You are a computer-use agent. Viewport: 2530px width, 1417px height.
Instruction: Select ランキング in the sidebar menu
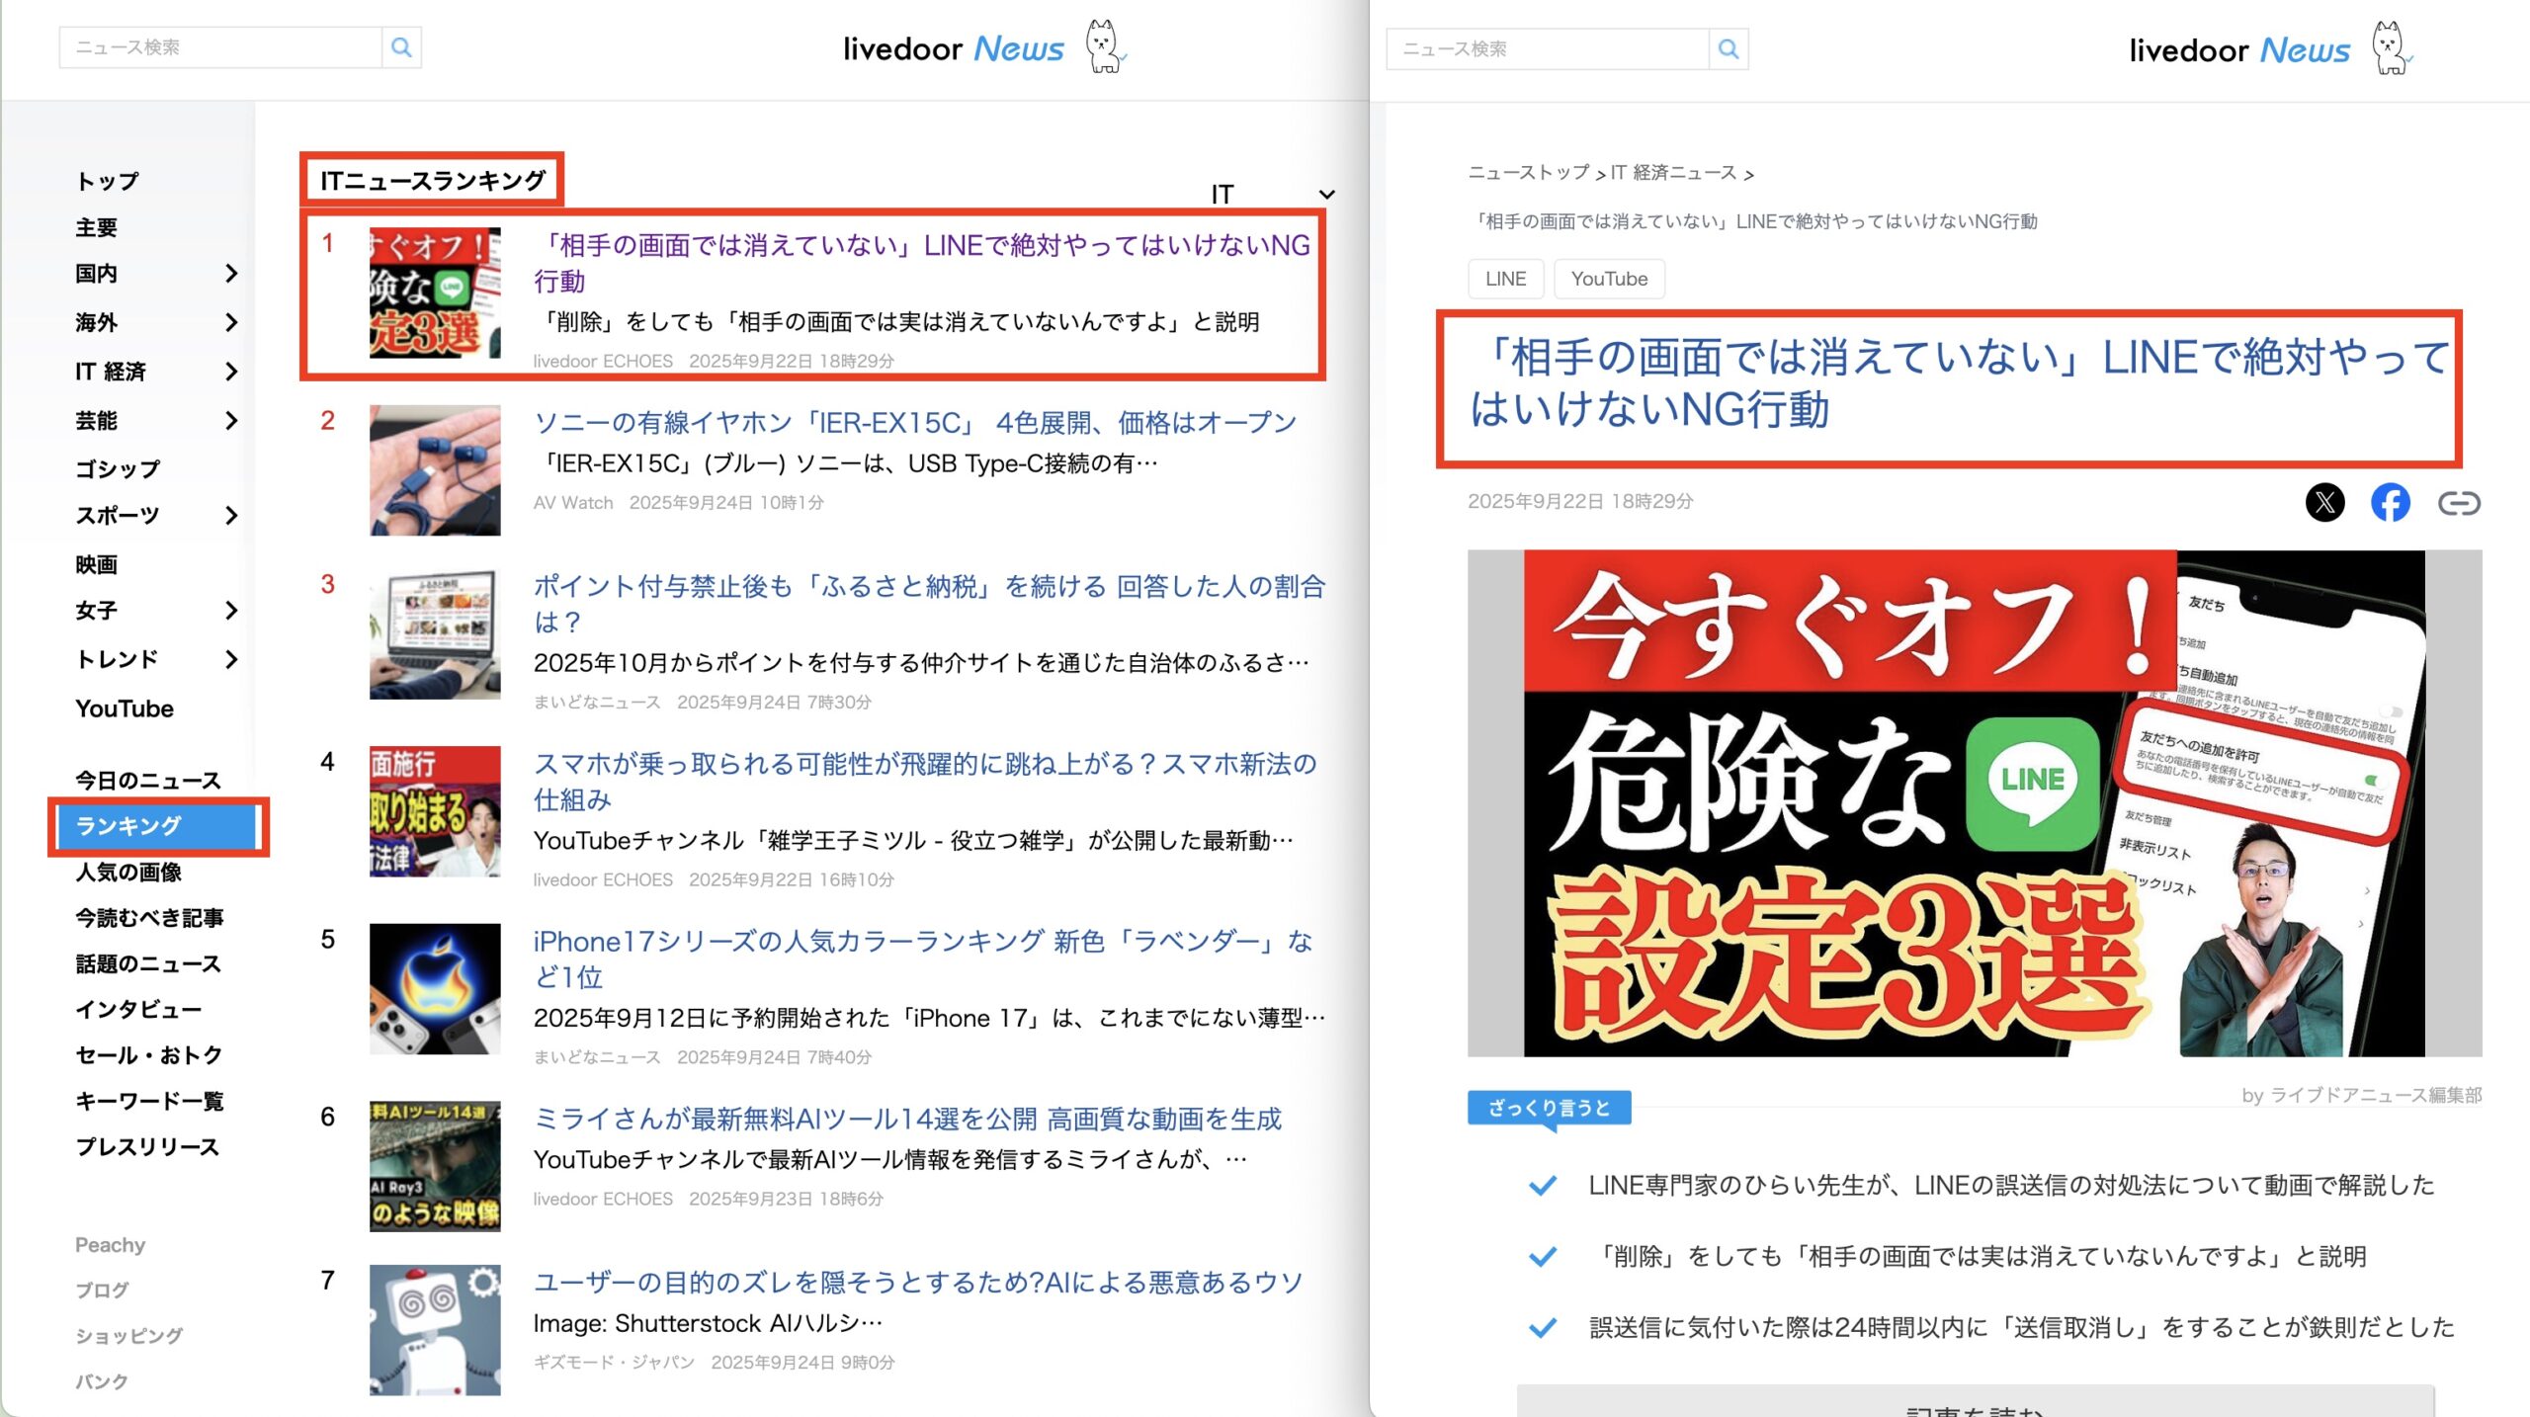128,826
